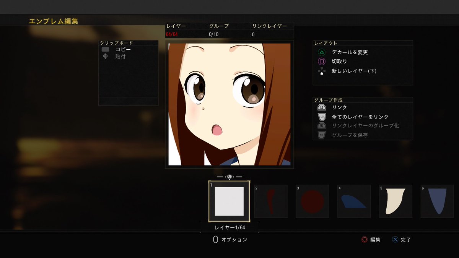Viewport: 459px width, 258px height.
Task: Click the R1 icon for リンクレイヤーのグループ化
Action: [x=322, y=126]
